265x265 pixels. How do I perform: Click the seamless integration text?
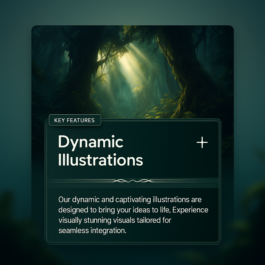pos(92,230)
